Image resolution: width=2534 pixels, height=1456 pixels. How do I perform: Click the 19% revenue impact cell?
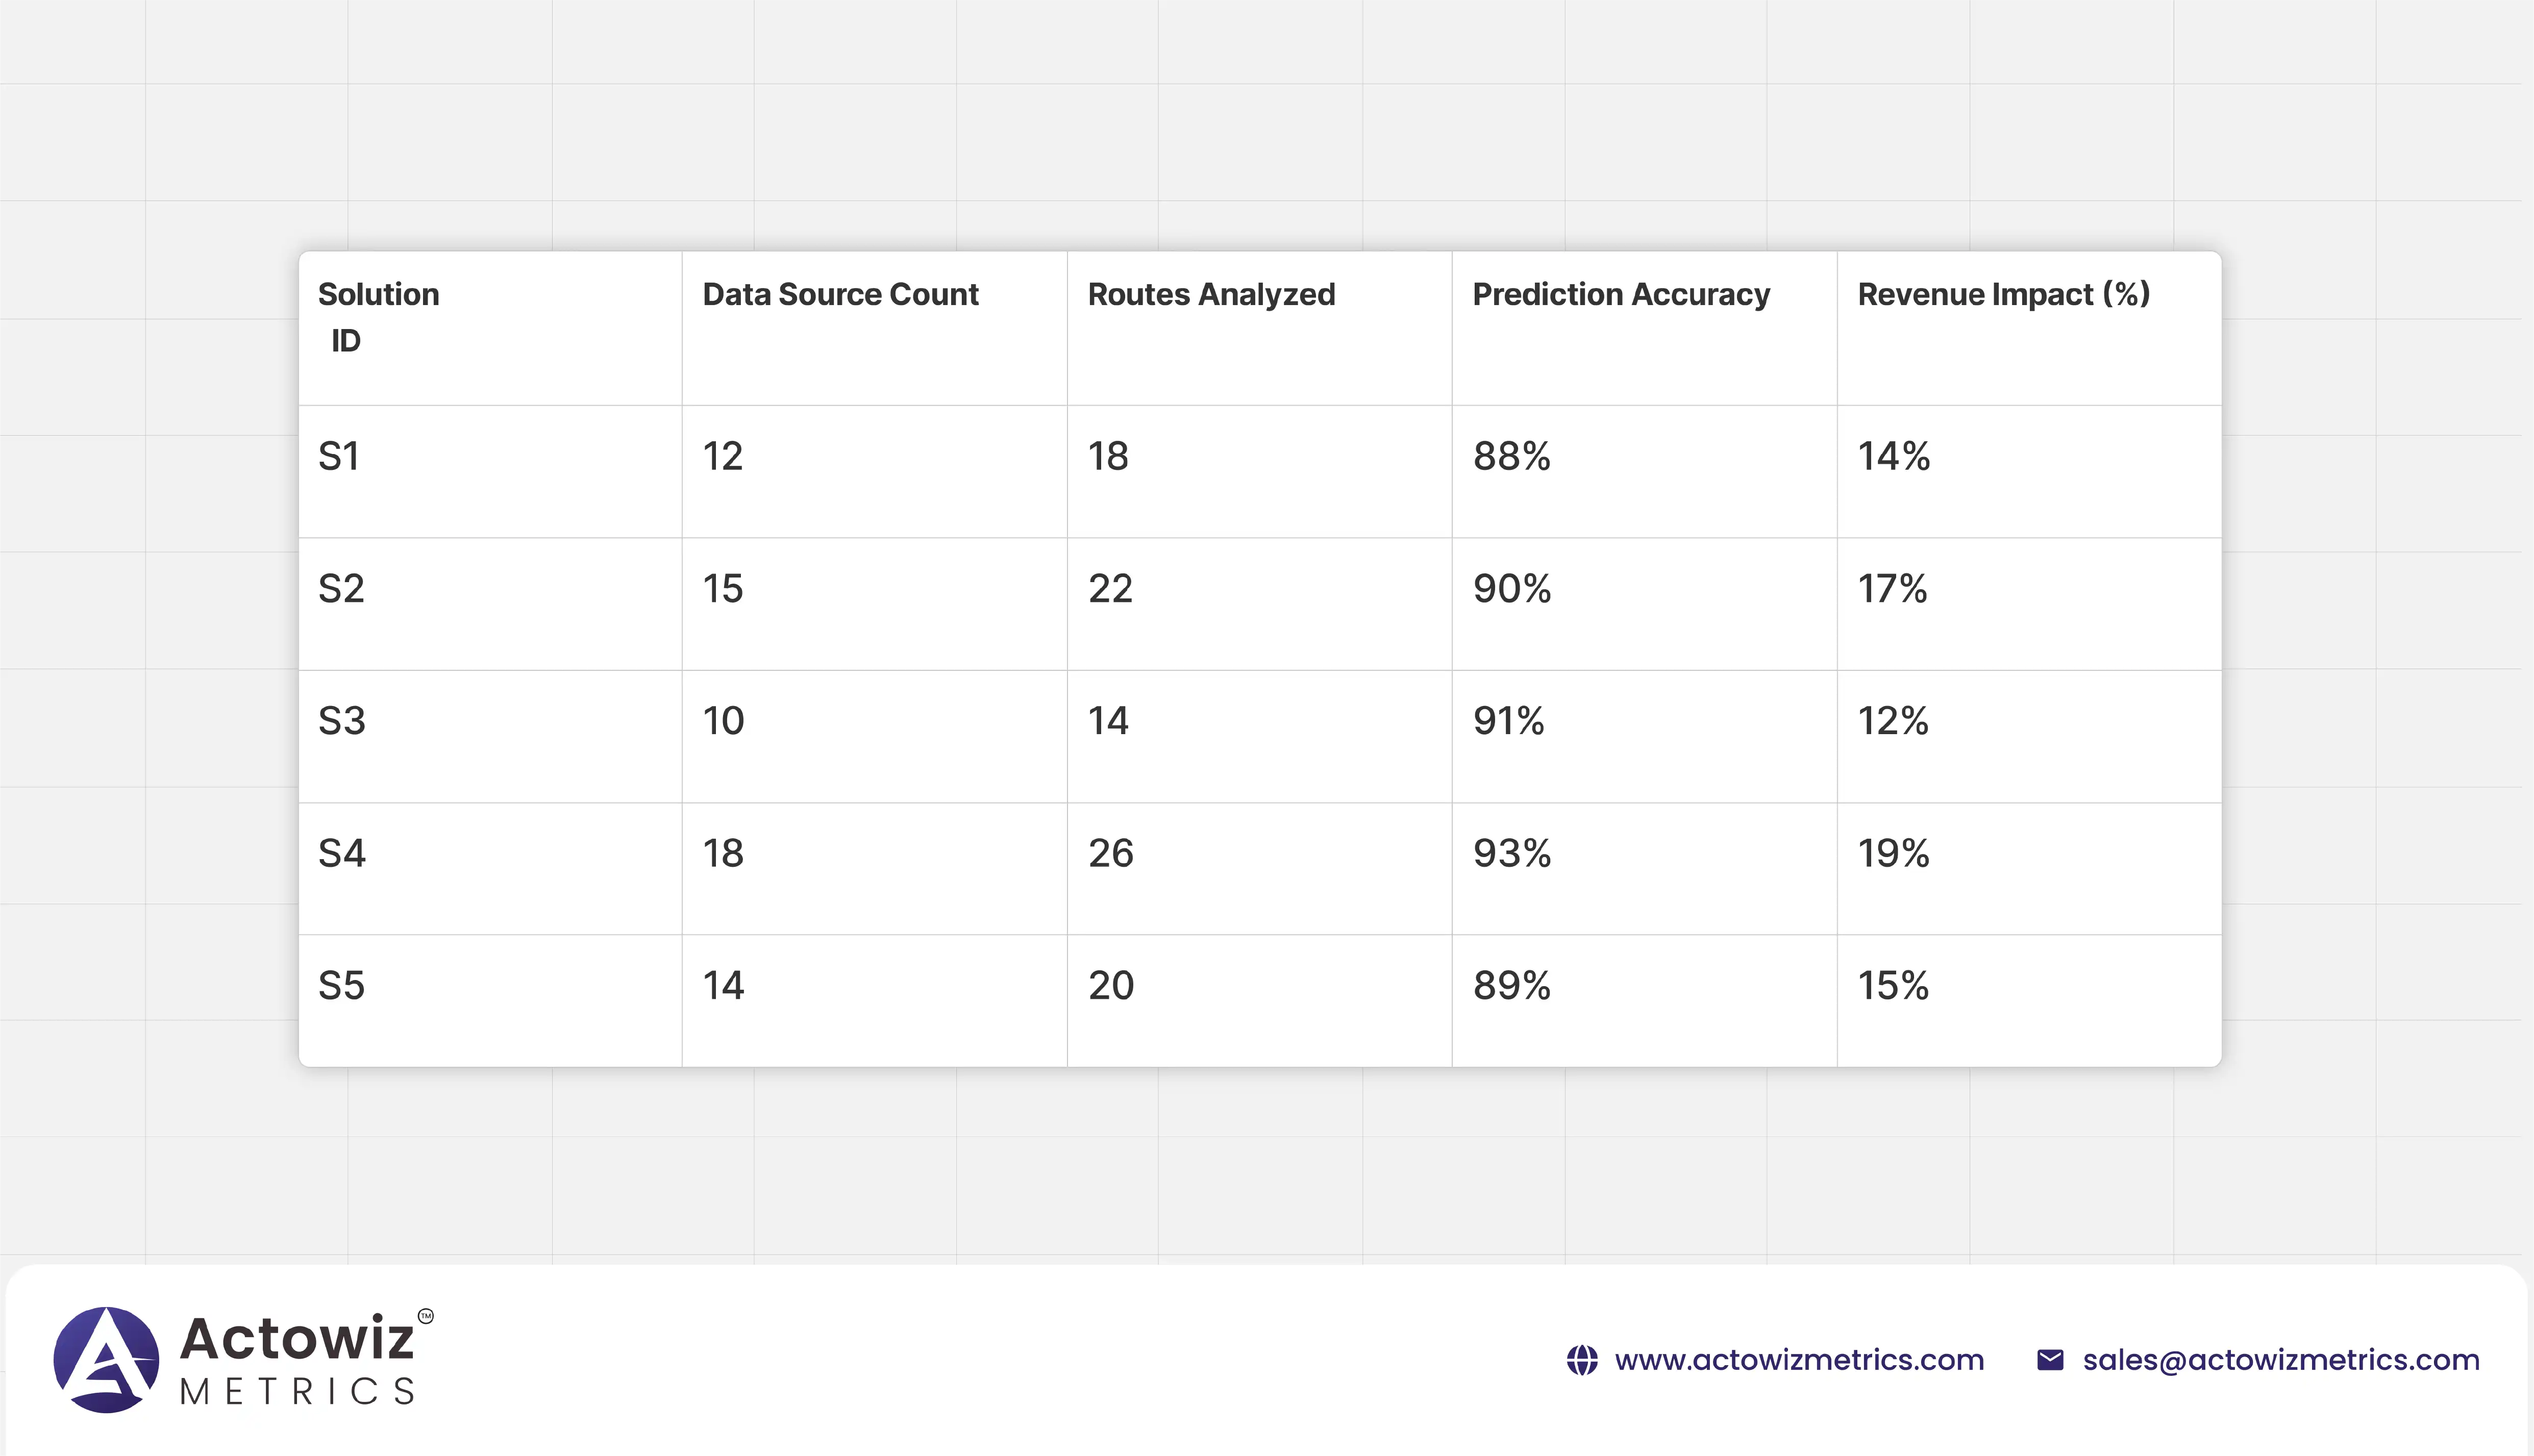pyautogui.click(x=1893, y=853)
